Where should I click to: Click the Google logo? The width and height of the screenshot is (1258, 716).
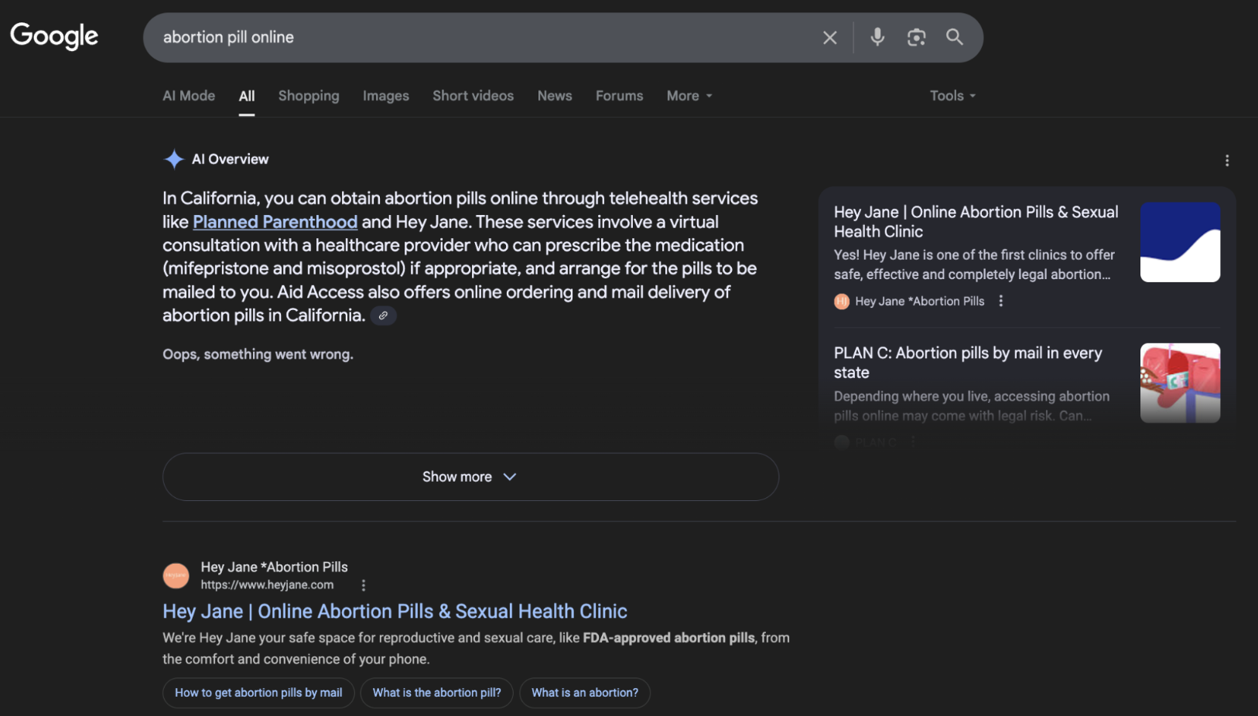54,36
